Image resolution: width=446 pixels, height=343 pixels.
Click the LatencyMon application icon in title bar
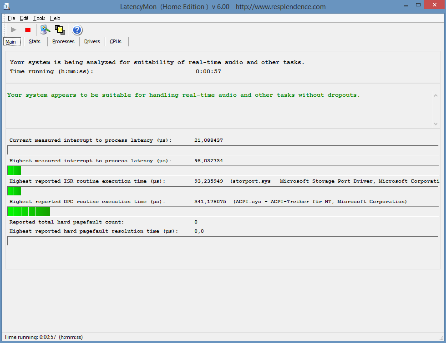(6, 6)
